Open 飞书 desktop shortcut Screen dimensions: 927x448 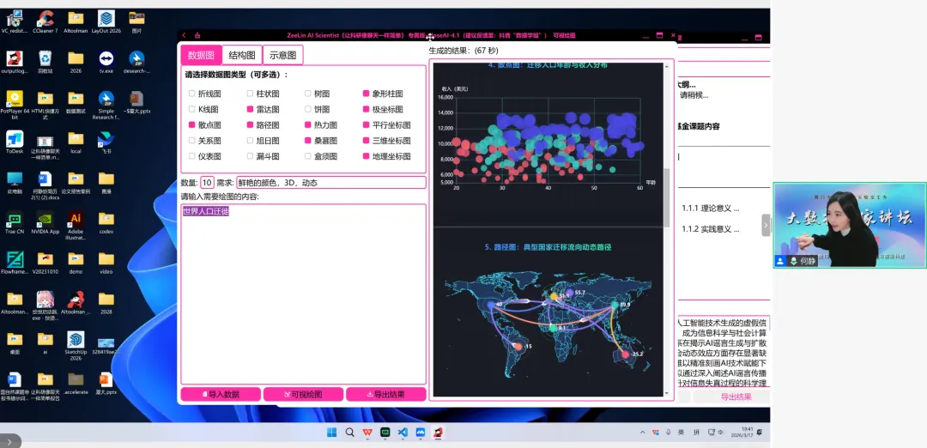point(106,142)
